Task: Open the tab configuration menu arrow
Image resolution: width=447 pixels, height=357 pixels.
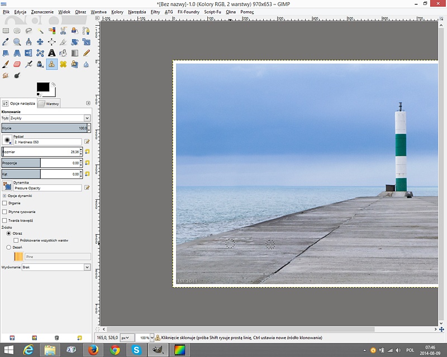Action: [x=88, y=103]
